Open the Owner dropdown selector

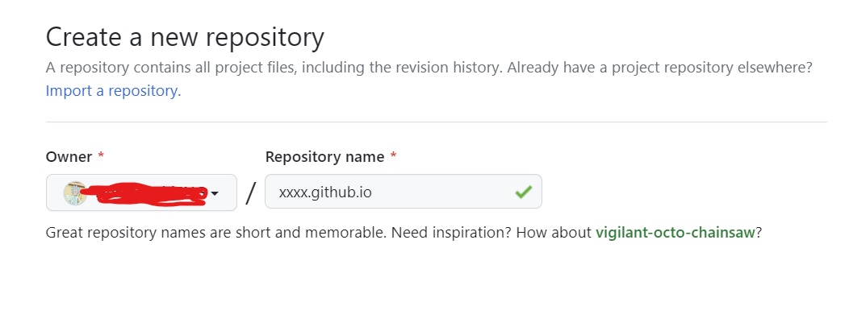tap(141, 192)
